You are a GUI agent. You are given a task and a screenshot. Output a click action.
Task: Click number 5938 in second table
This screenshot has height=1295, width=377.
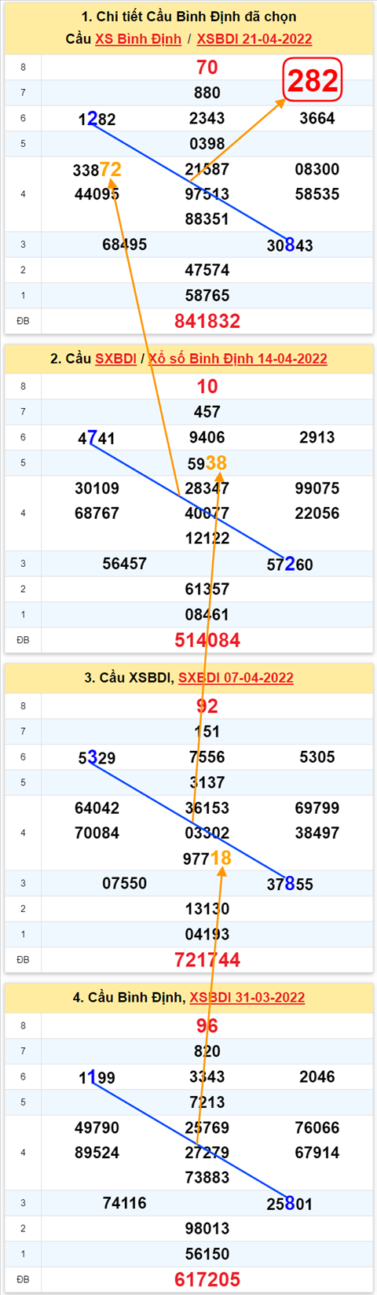point(207,463)
